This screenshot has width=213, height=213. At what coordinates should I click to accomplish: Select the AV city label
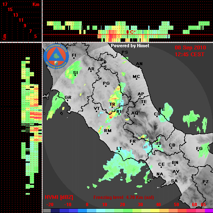[x=176, y=172]
